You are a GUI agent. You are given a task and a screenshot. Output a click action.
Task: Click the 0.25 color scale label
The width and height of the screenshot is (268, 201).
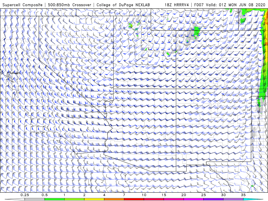point(25,195)
